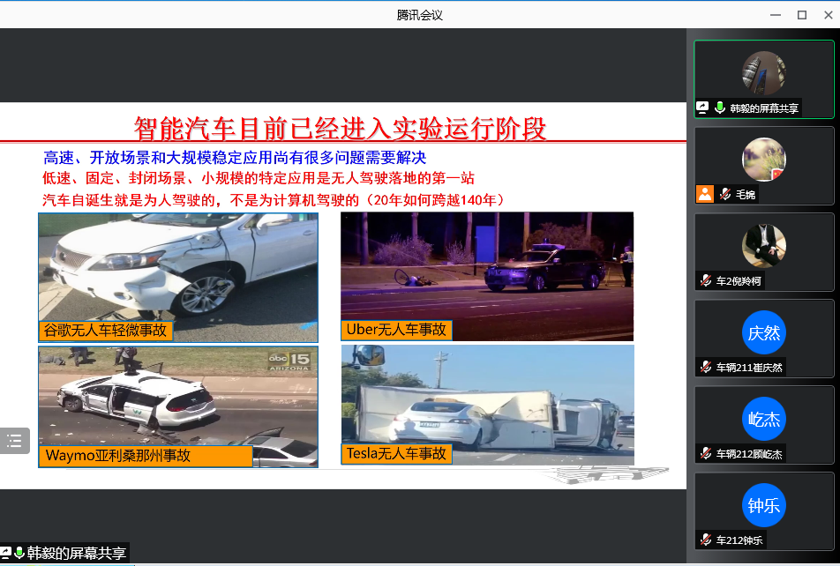Click caption 谷歌无人车轻微事故

pos(106,331)
